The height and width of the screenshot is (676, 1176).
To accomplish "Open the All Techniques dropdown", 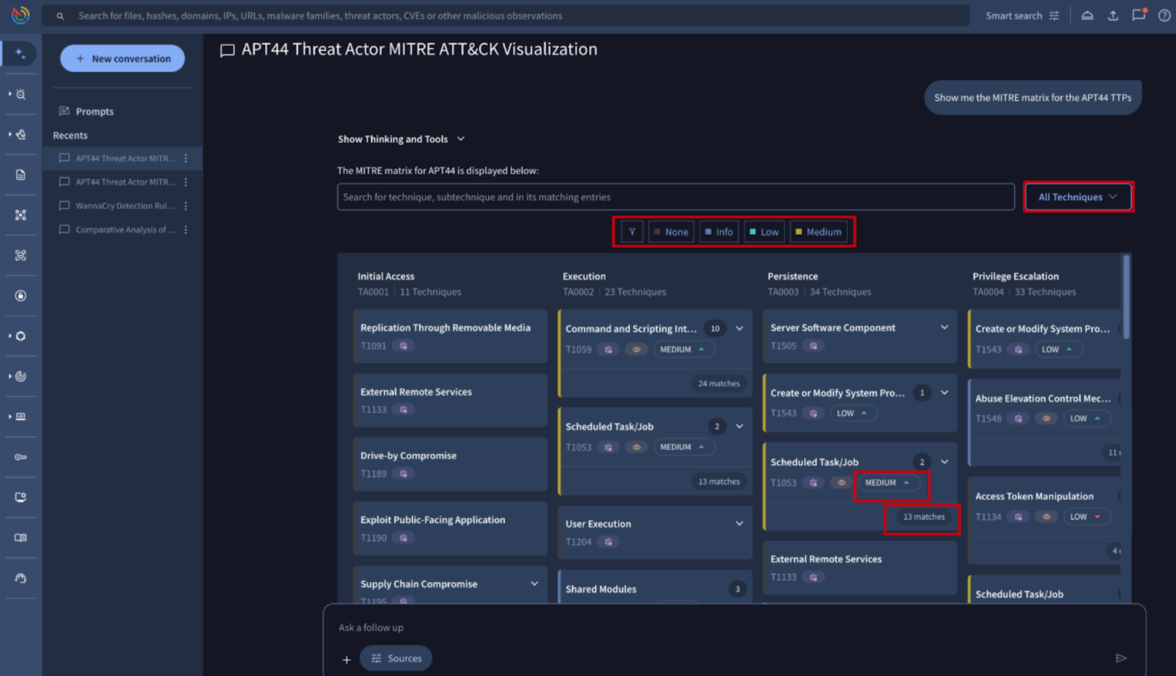I will (x=1078, y=197).
